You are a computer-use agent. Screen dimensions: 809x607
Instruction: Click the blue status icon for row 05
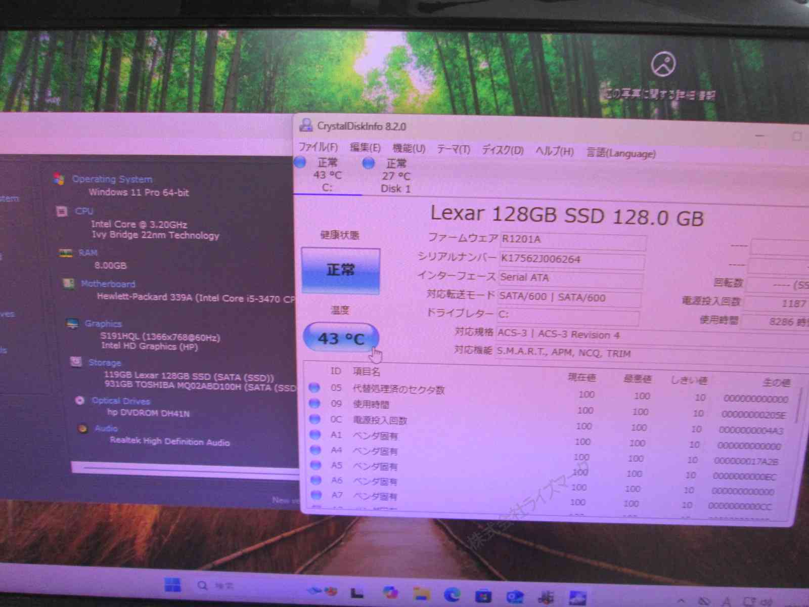[x=314, y=387]
